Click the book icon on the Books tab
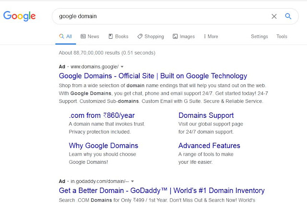Screen dimensions: 307x204 [111, 36]
